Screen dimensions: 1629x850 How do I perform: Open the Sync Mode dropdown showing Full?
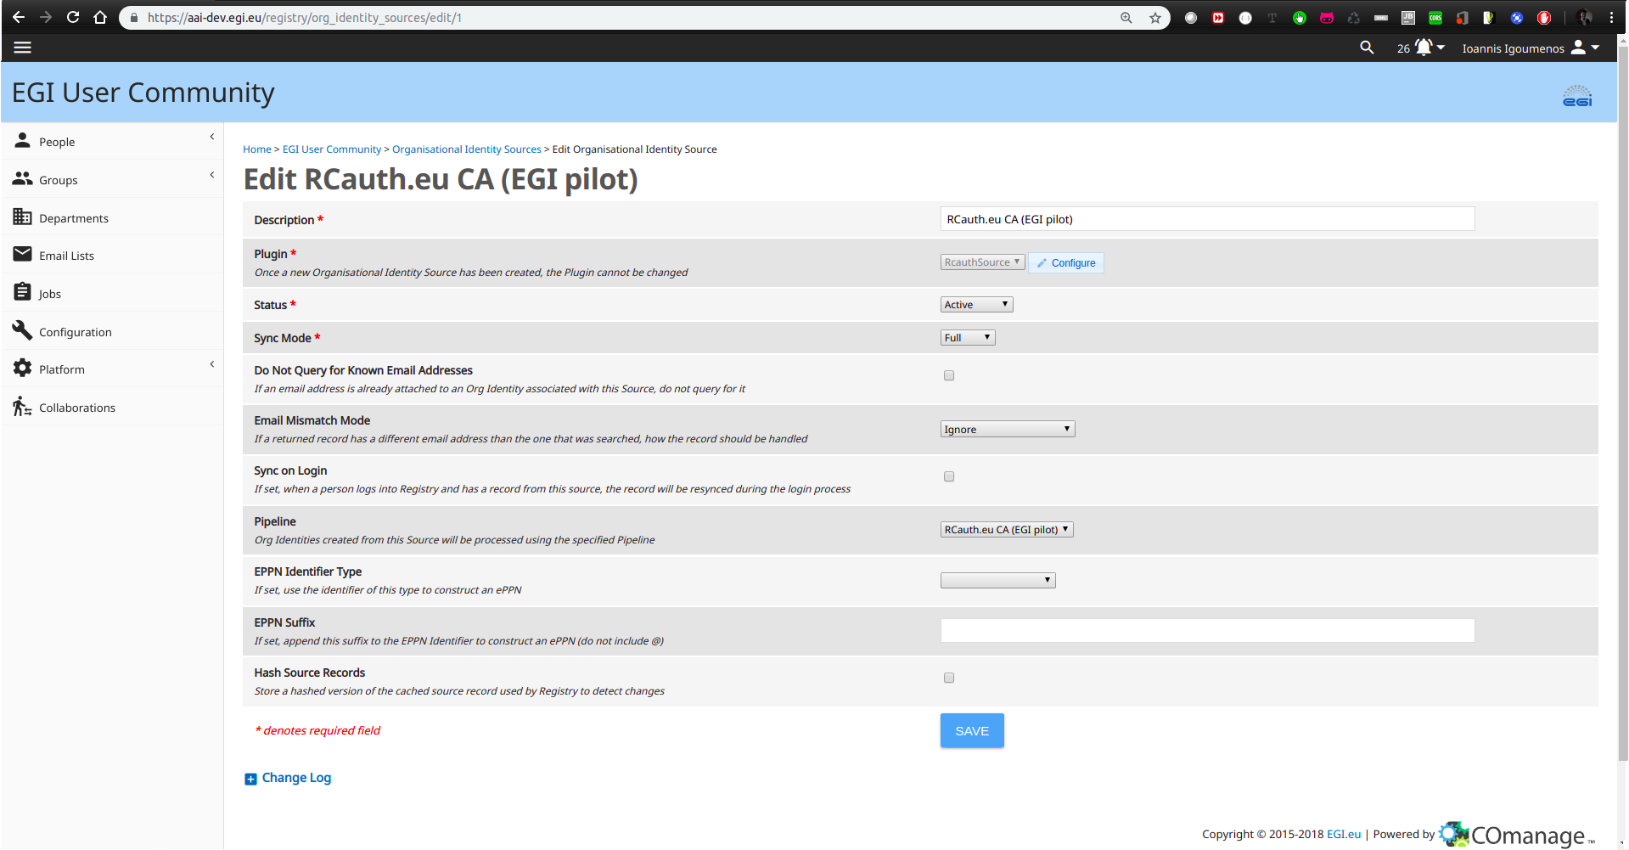[968, 337]
